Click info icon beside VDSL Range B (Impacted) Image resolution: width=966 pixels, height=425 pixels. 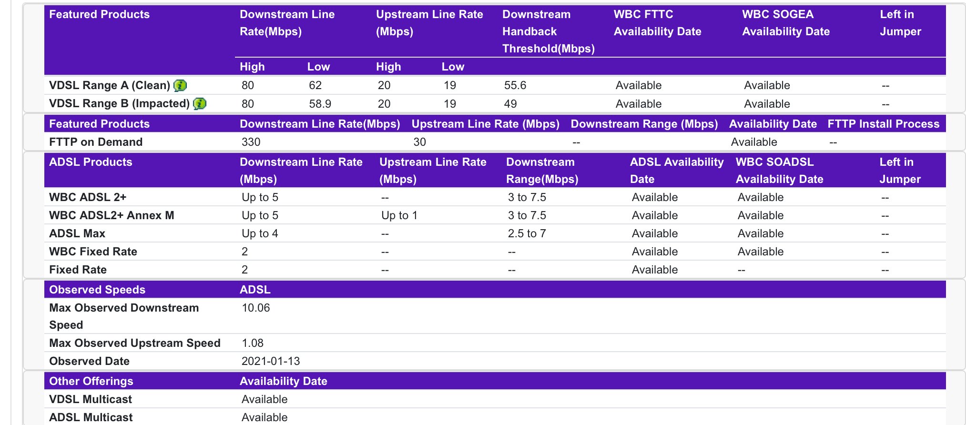tap(200, 104)
